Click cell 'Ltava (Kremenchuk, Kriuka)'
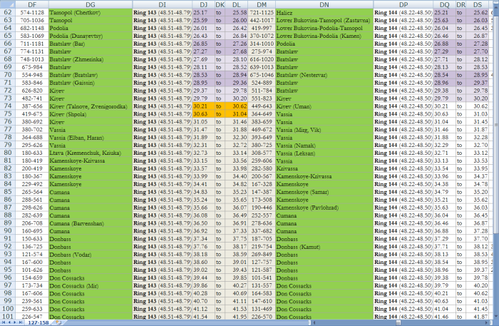Viewport: 499px width, 326px height. [x=91, y=153]
